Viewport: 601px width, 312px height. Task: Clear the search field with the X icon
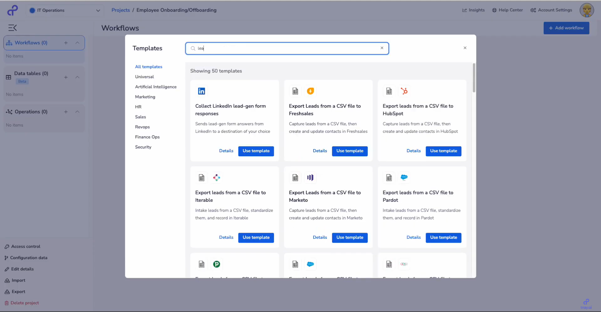pos(382,48)
